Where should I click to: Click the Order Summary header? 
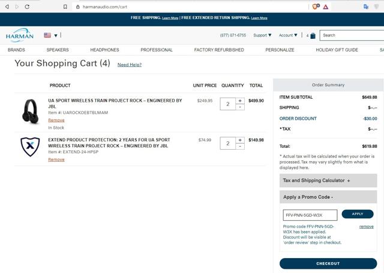(328, 85)
